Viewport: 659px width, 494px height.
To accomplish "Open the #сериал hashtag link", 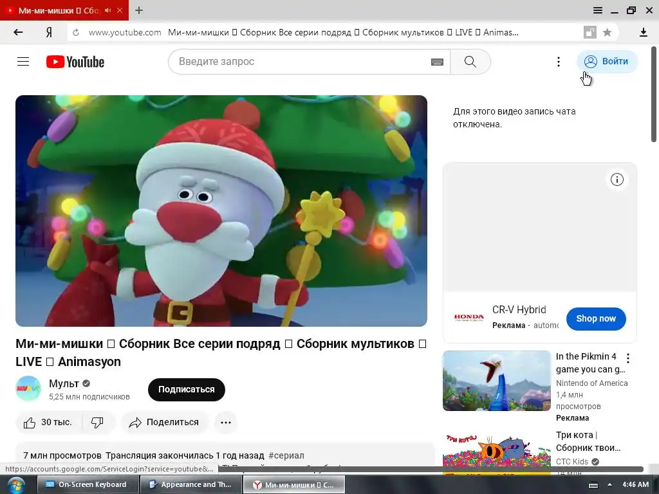I will point(286,455).
